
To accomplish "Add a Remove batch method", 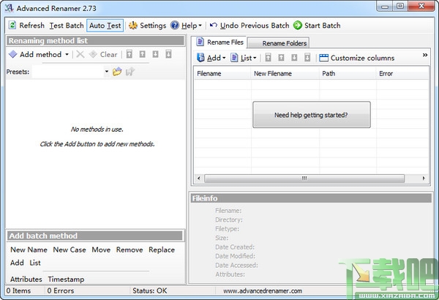I will [x=130, y=250].
